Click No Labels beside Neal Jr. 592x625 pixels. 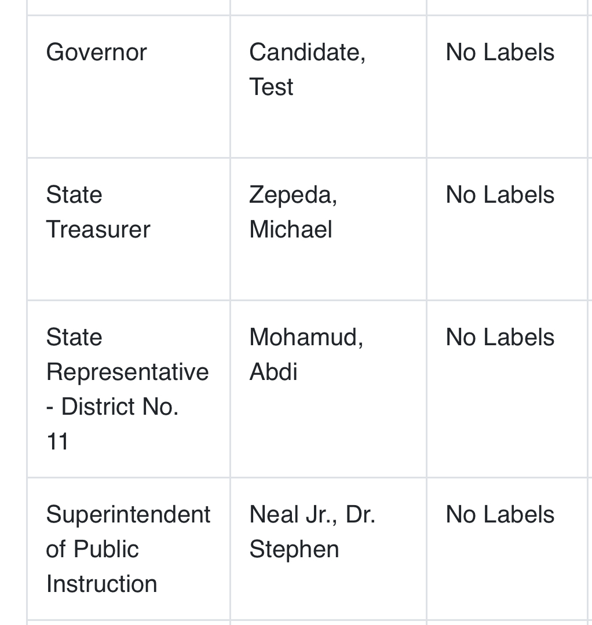point(500,515)
